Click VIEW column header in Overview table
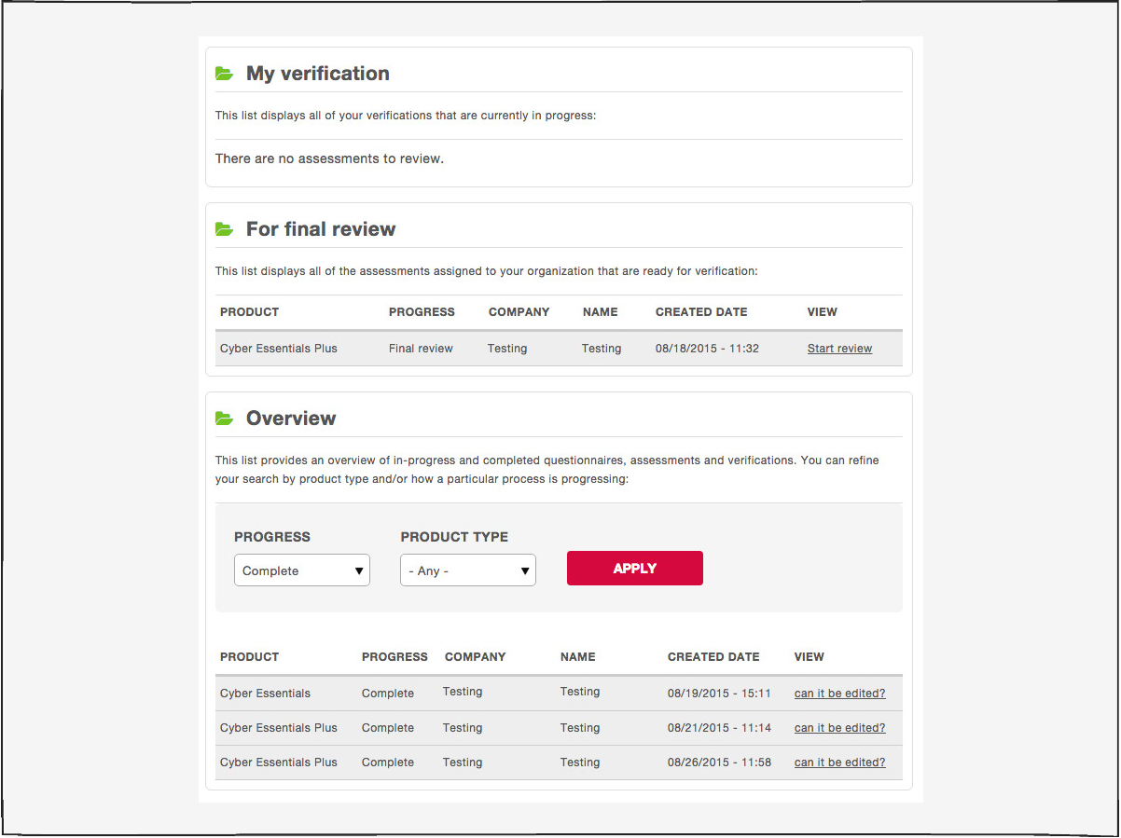 point(809,657)
